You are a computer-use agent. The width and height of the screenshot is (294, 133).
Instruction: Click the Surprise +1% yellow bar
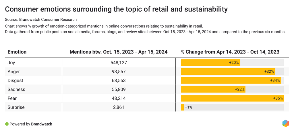pos(182,107)
